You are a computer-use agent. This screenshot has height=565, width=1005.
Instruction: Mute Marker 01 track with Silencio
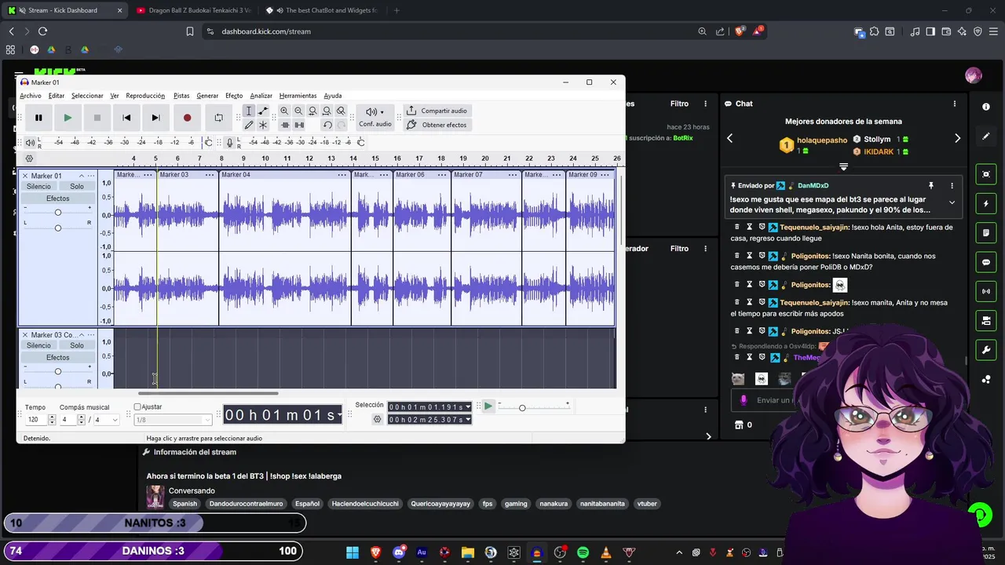click(x=38, y=187)
